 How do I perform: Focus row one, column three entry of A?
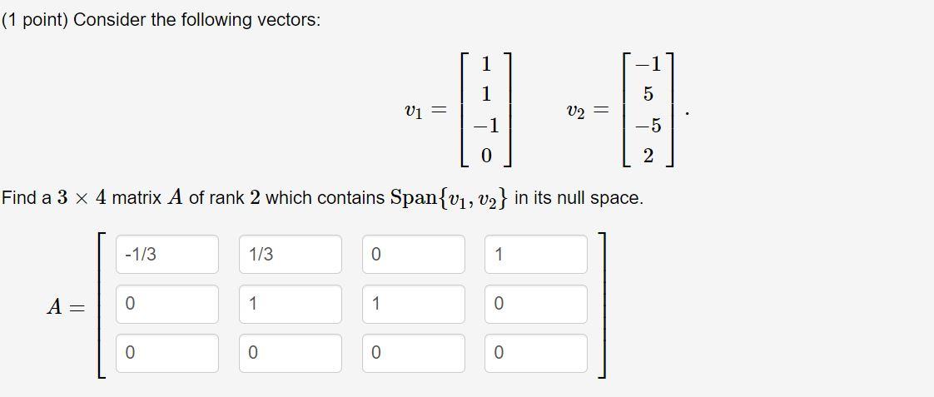coord(414,254)
